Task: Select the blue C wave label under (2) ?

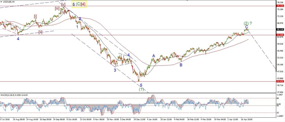Action: pos(247,27)
